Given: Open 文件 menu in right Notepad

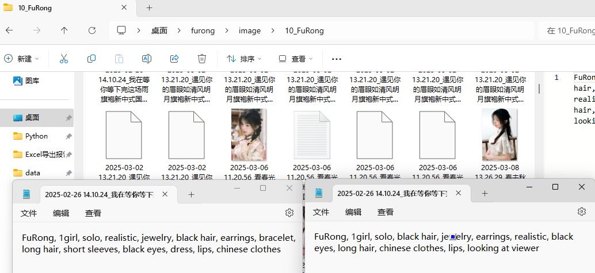Looking at the screenshot, I should tap(321, 212).
